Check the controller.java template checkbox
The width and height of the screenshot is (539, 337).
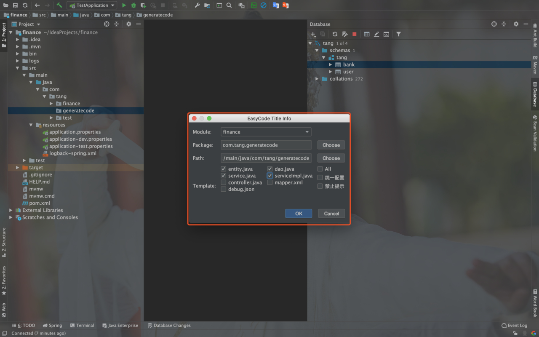tap(224, 182)
